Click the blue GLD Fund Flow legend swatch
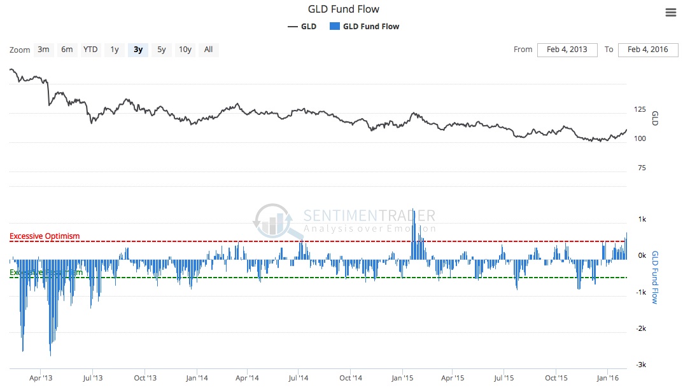Viewport: 683px width, 390px height. (335, 26)
